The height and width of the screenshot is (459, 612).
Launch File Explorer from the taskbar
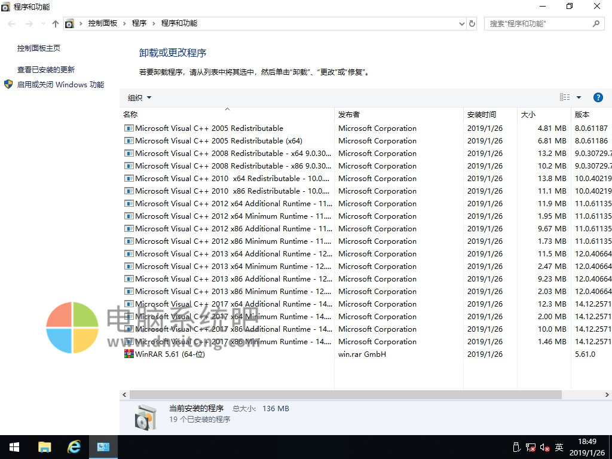44,447
